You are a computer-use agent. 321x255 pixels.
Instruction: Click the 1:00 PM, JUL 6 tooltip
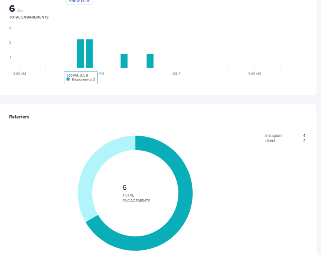click(80, 77)
